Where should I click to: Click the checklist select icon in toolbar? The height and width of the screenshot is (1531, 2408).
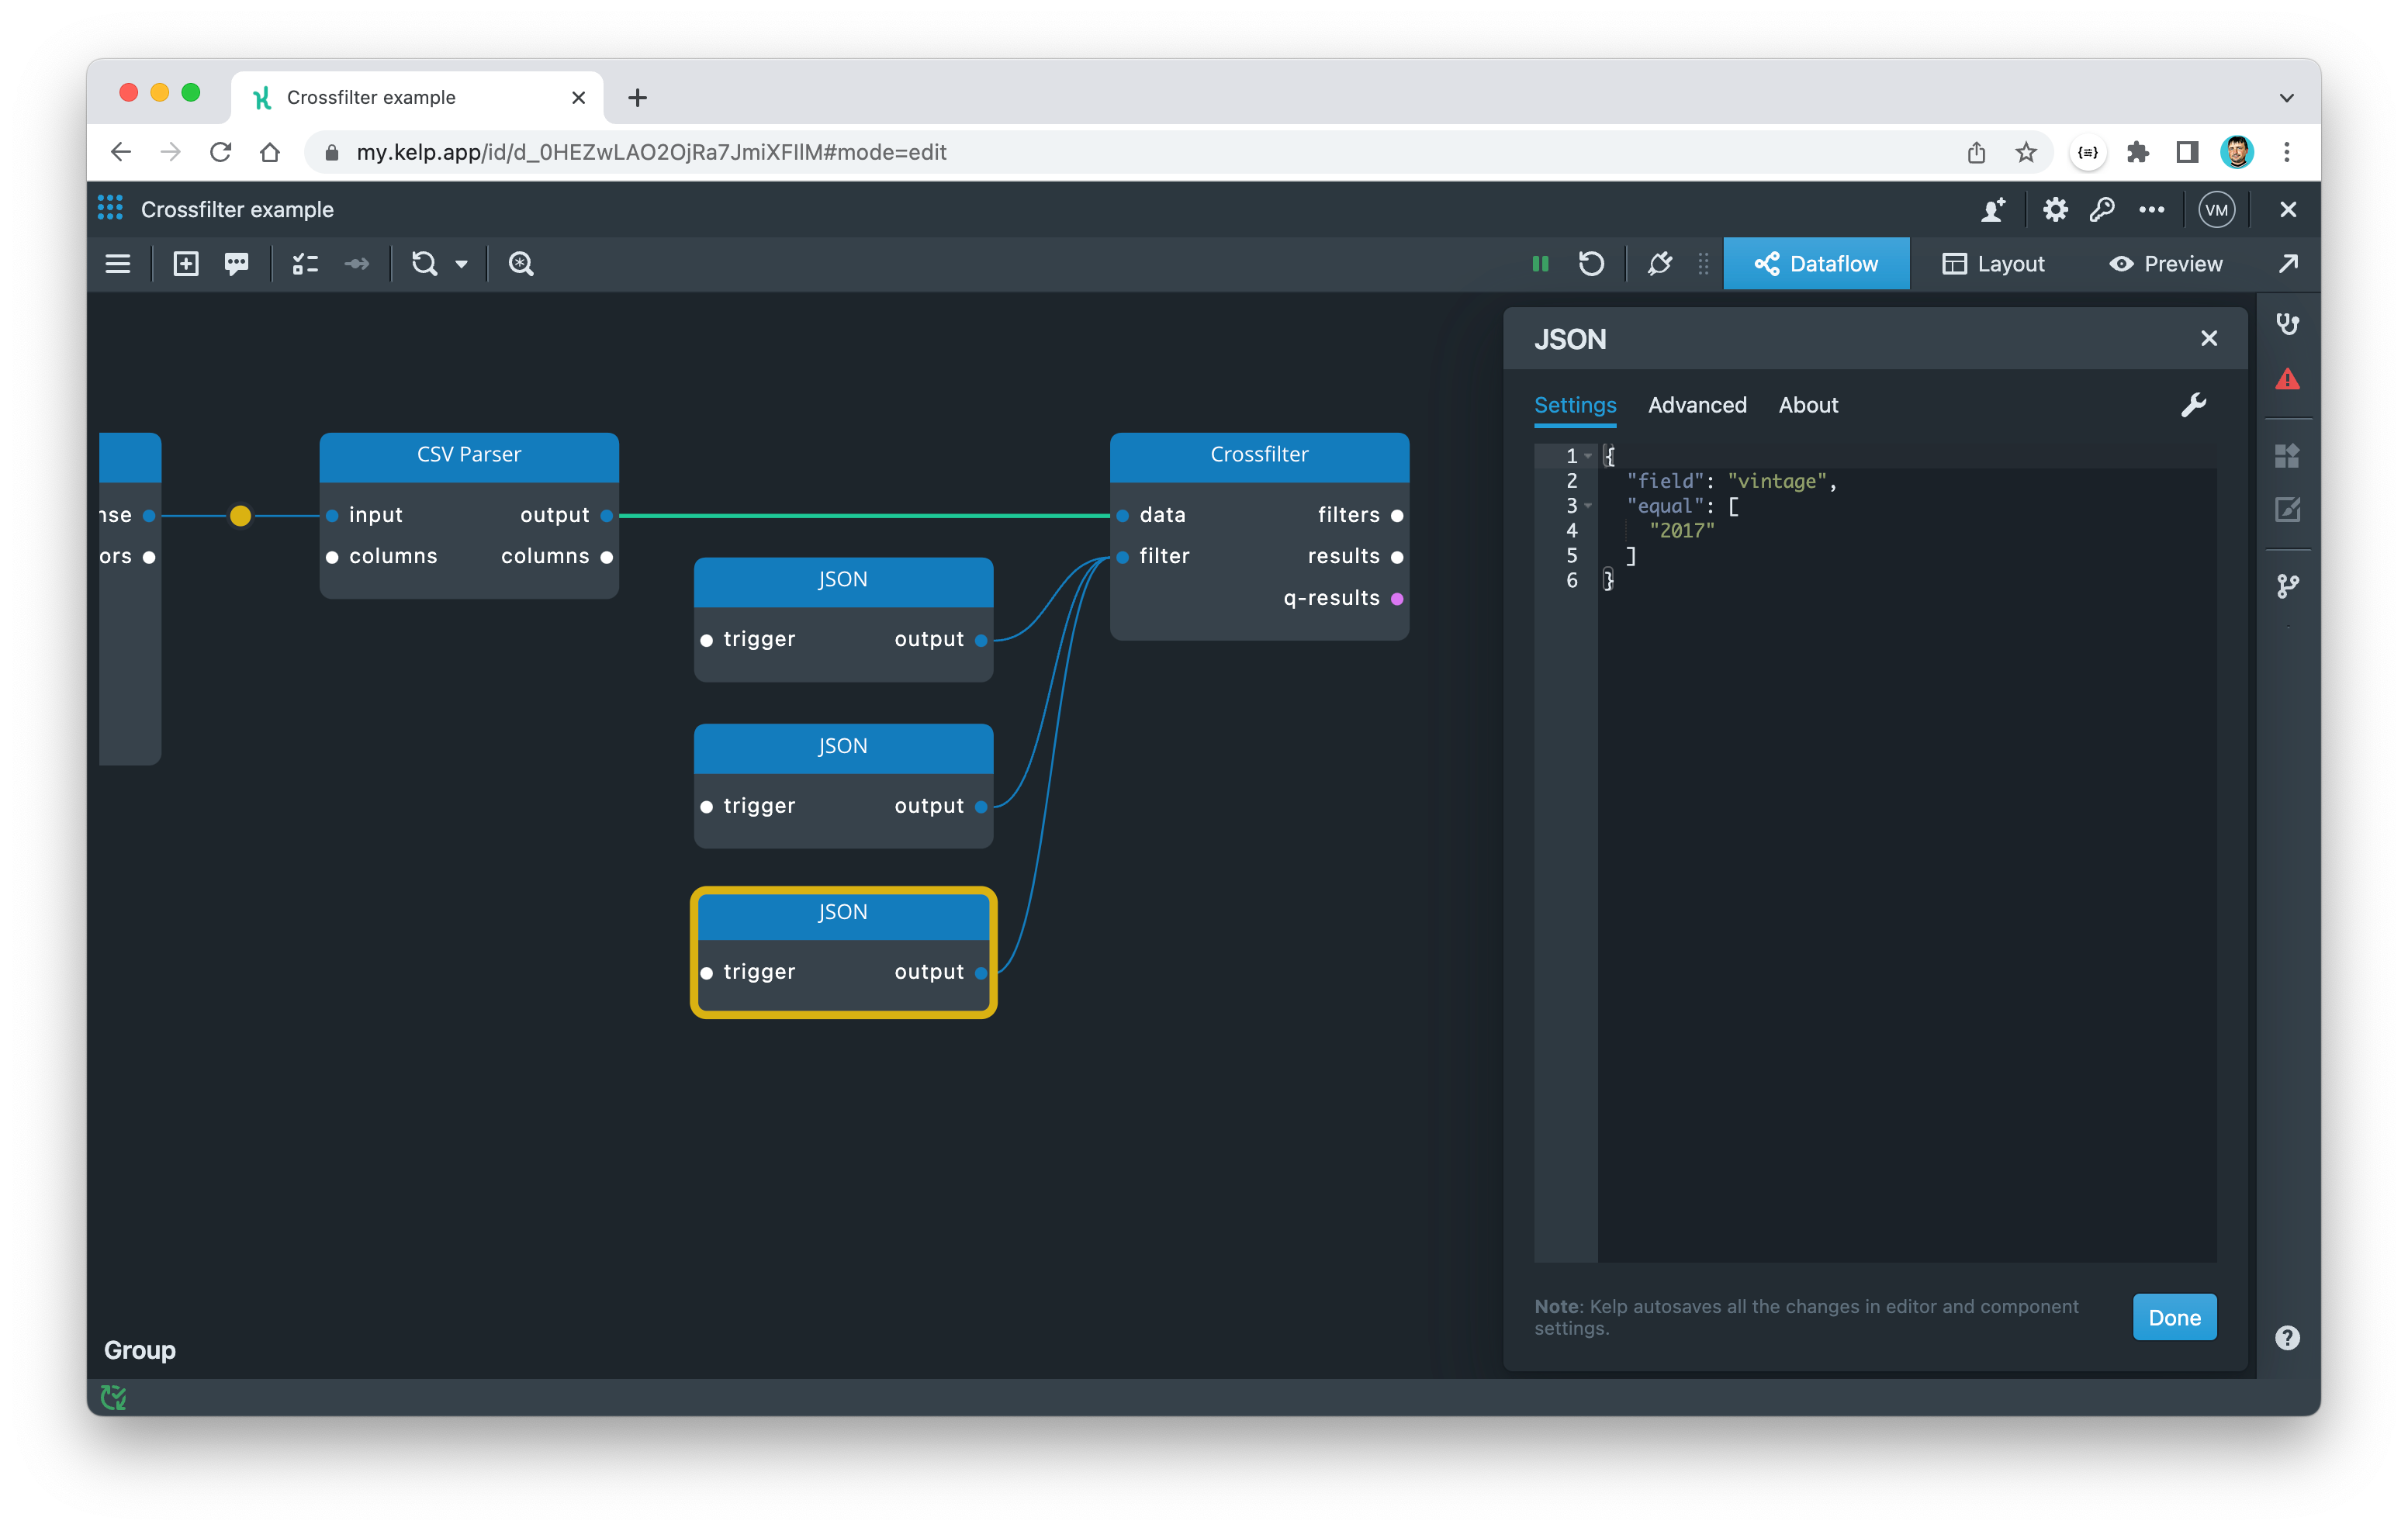[305, 264]
